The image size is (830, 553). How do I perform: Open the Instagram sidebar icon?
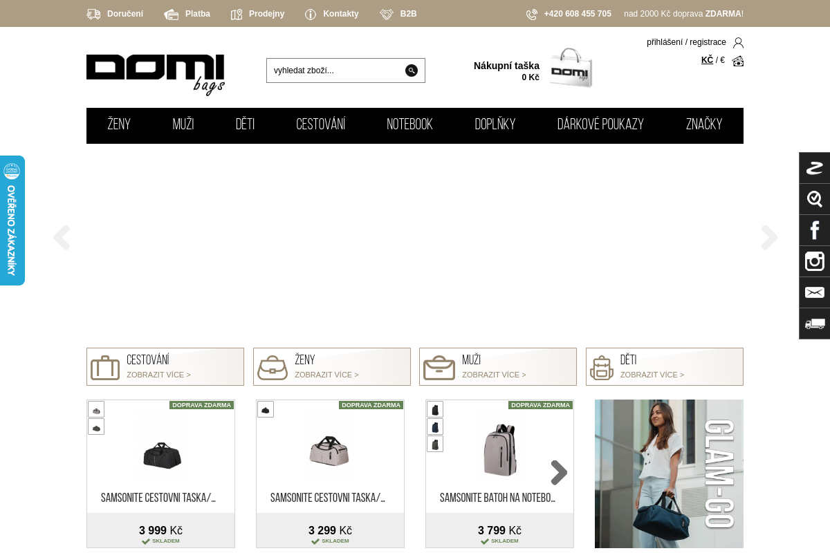pyautogui.click(x=815, y=261)
